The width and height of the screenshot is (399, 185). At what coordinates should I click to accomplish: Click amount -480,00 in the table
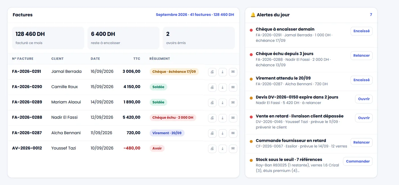click(132, 148)
